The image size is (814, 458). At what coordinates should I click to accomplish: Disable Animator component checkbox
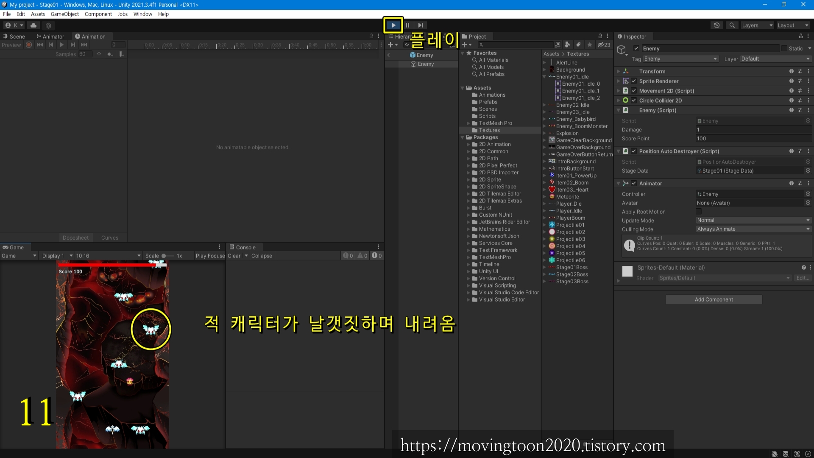[x=634, y=184]
